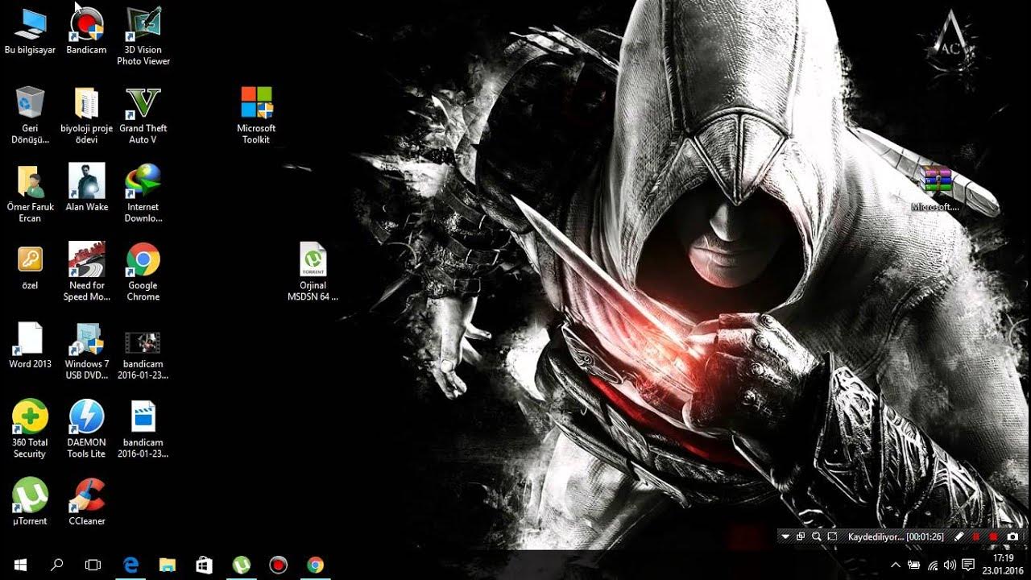Select the Microsoft WinRAR archive on the desktop
The image size is (1031, 580).
[935, 189]
